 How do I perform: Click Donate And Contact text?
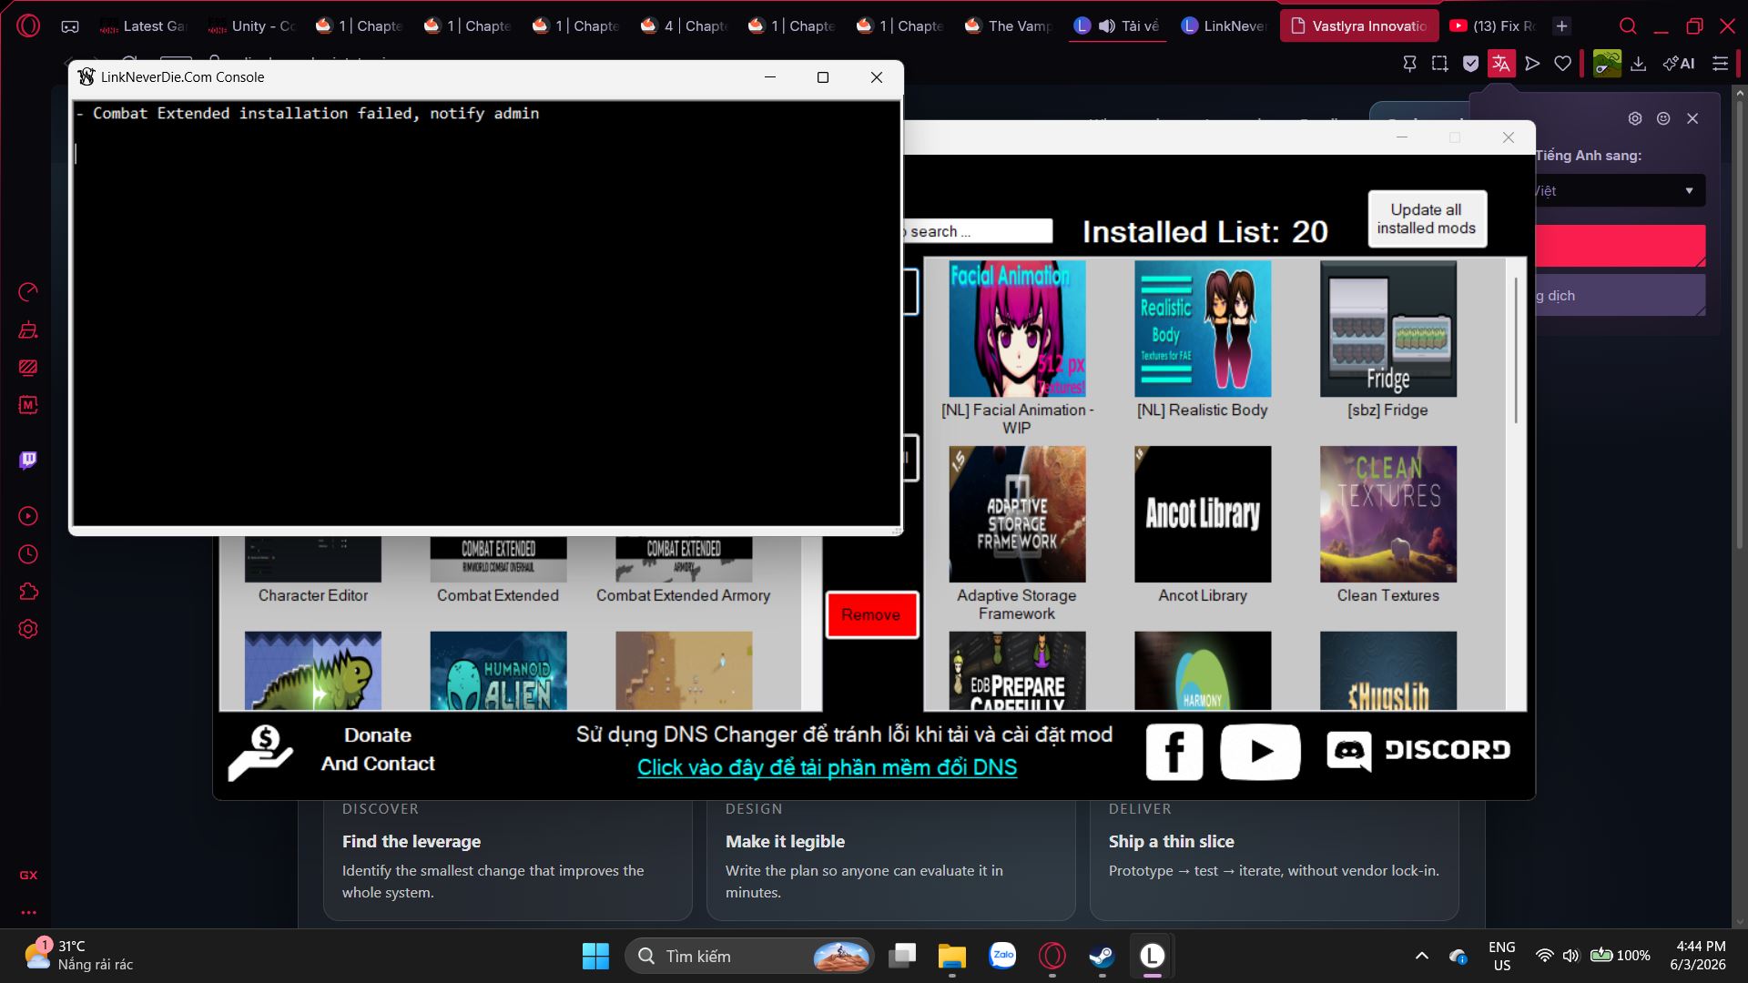378,749
